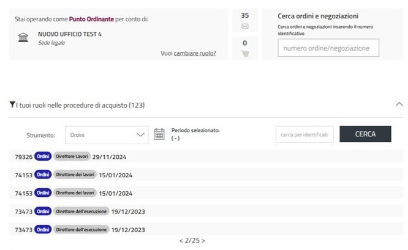This screenshot has height=250, width=408.
Task: Click the "cambiare ruolo?" link
Action: tap(195, 53)
